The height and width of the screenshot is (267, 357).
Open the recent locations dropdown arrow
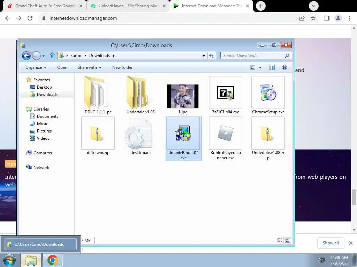tap(44, 56)
